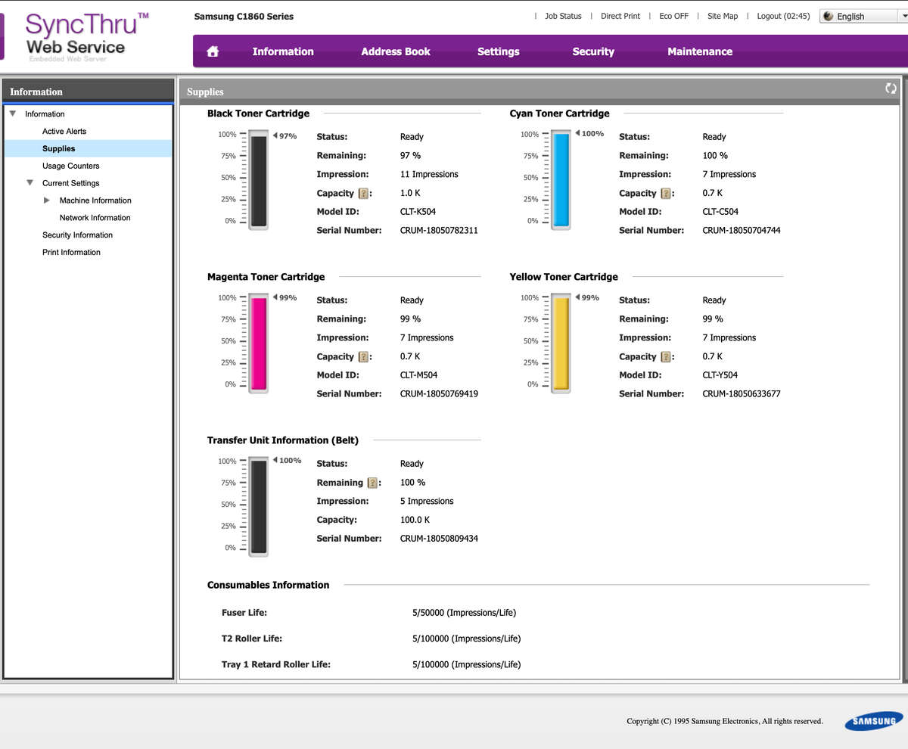Click Black Toner Capacity help icon
908x749 pixels.
click(x=363, y=194)
